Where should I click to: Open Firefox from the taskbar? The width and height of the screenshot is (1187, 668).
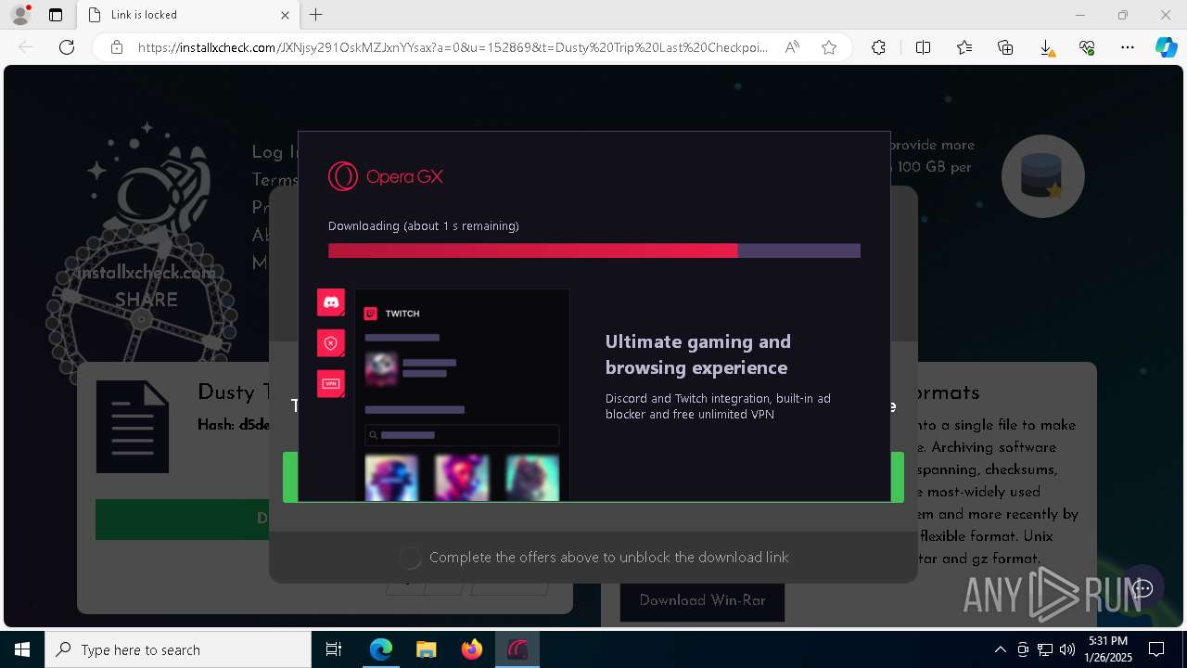pyautogui.click(x=472, y=649)
